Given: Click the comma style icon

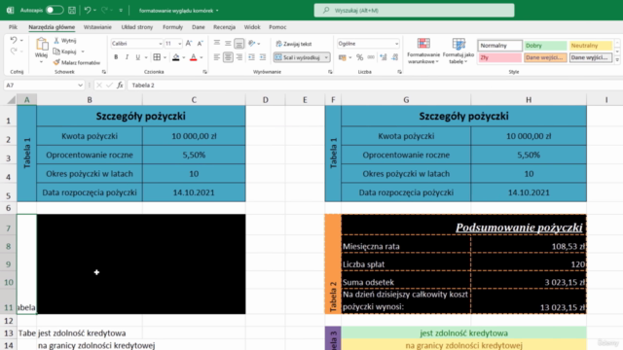Looking at the screenshot, I should click(371, 57).
